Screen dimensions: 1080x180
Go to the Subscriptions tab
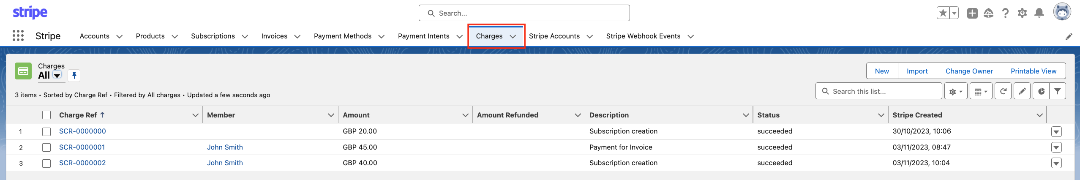point(213,36)
